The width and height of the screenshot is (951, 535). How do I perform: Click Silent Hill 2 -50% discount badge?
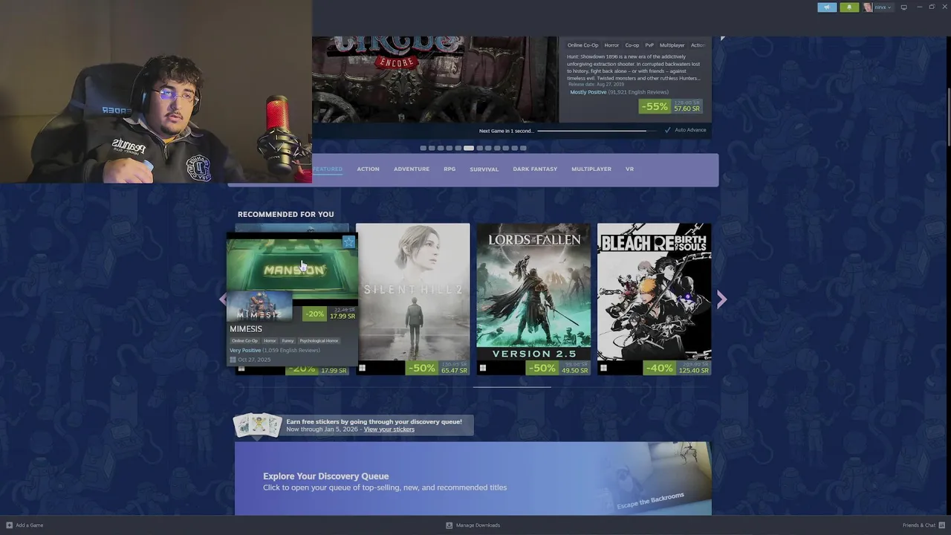[421, 368]
